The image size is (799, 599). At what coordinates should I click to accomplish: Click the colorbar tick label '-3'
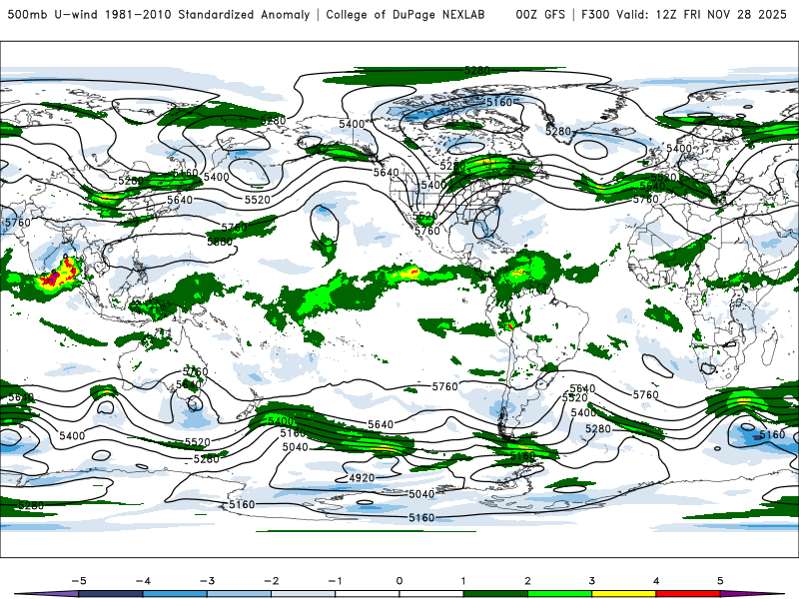pyautogui.click(x=207, y=581)
